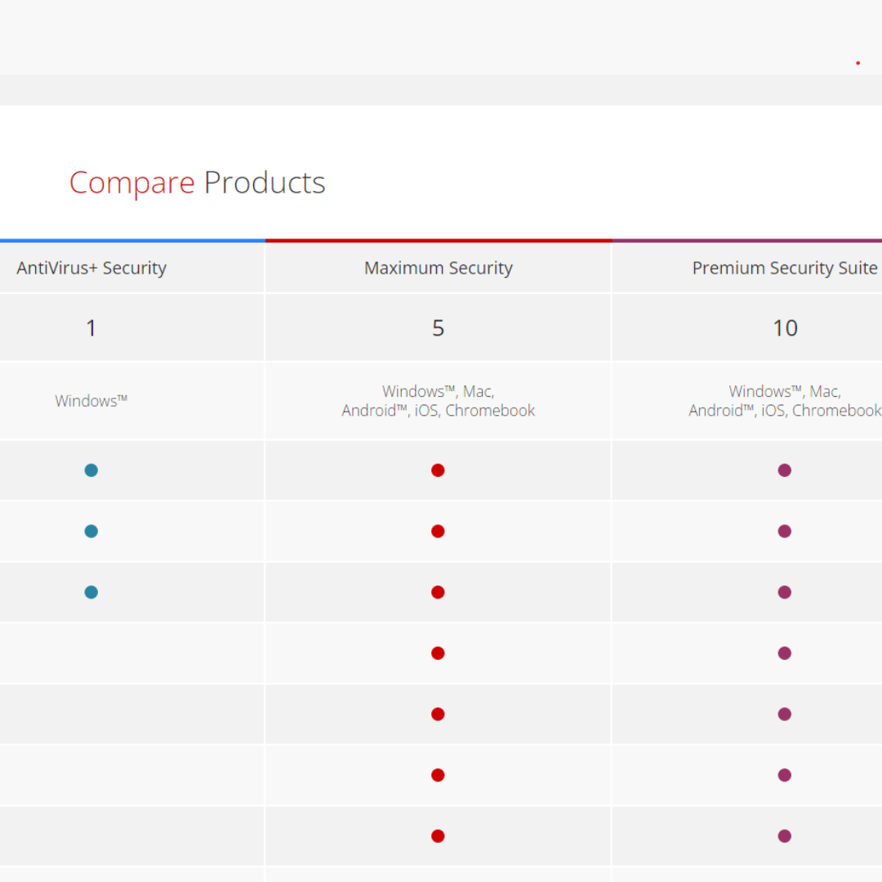Select the Maximum Security column header
The image size is (882, 882).
click(439, 268)
